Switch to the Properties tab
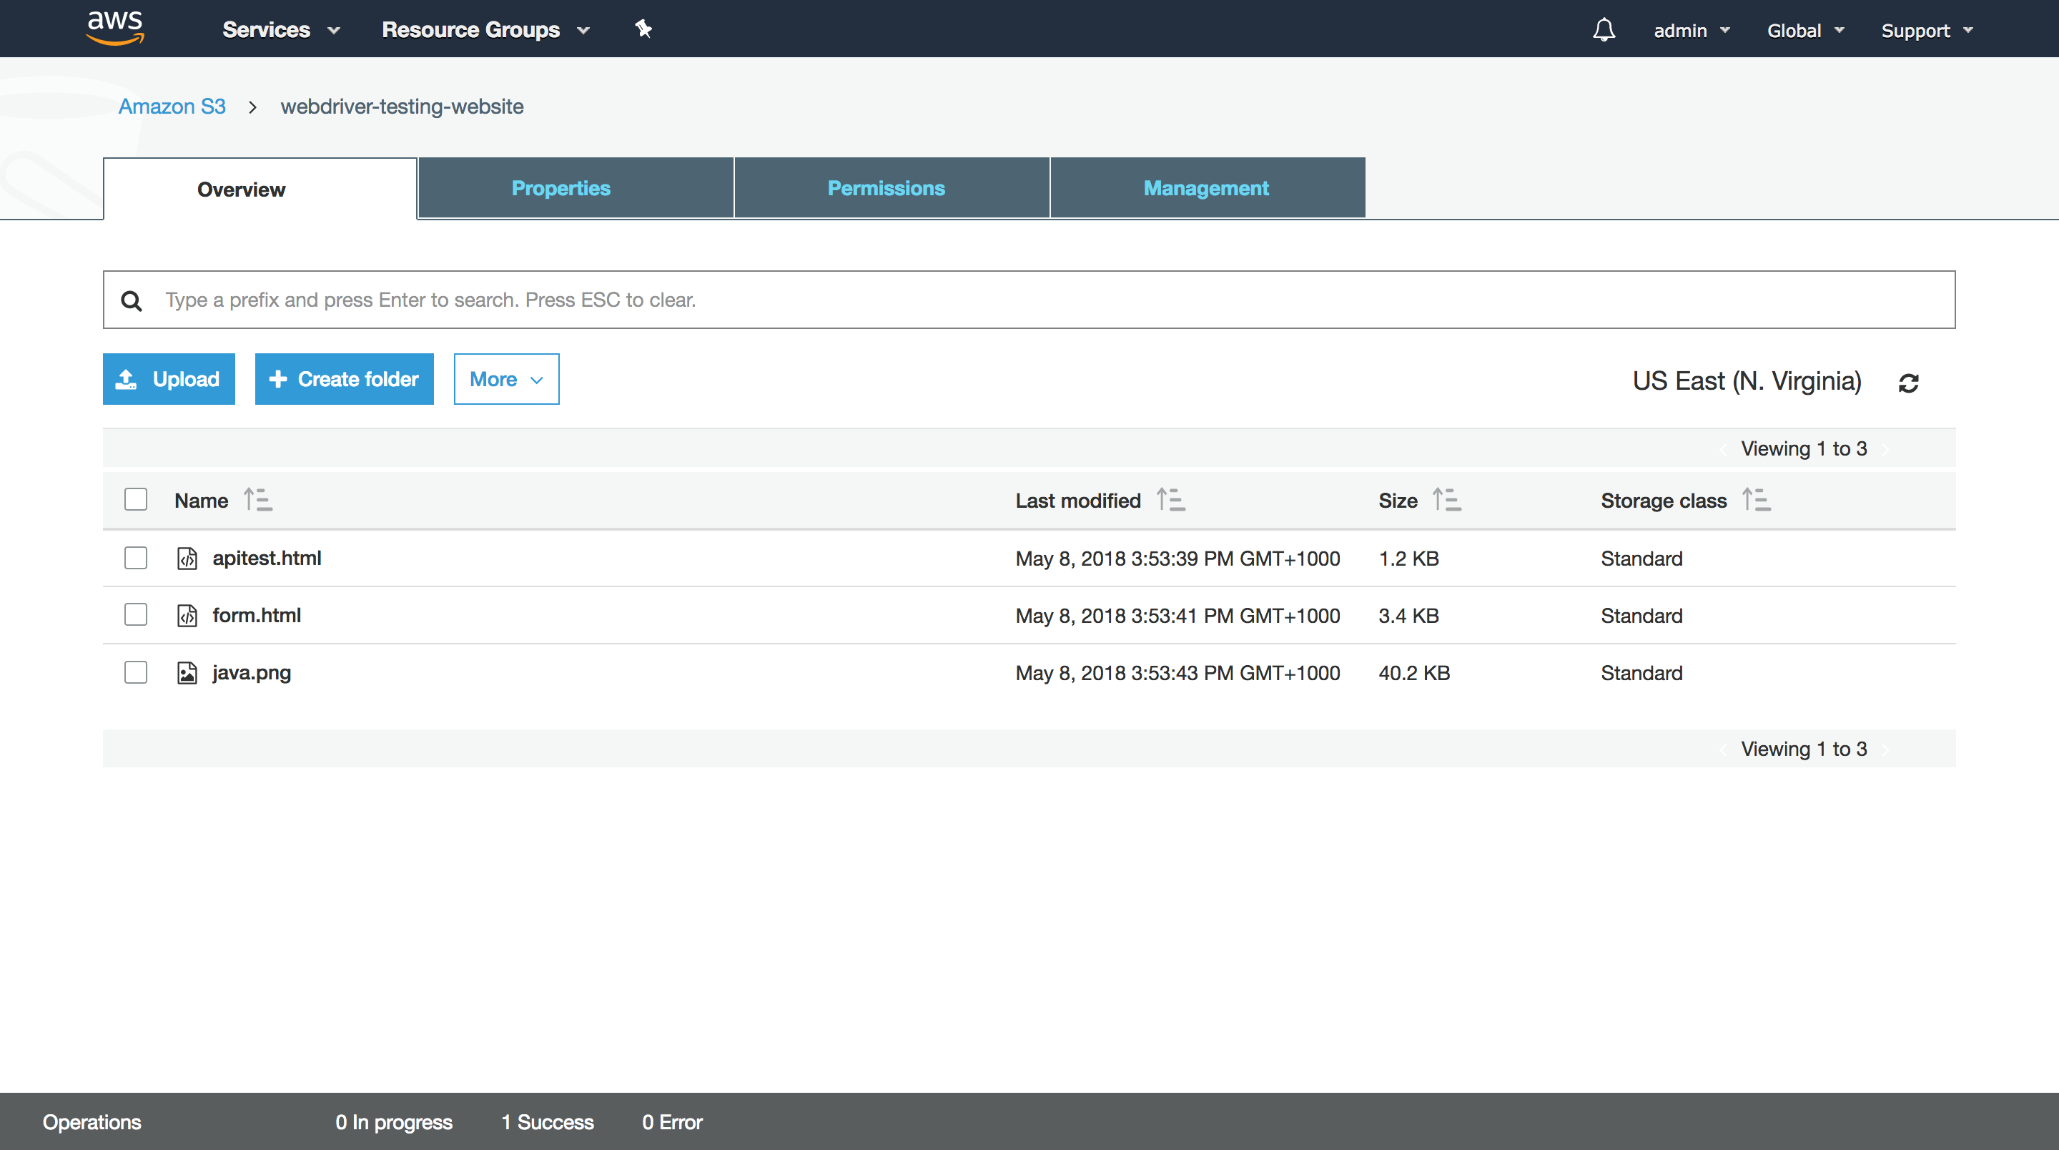2059x1150 pixels. pyautogui.click(x=561, y=188)
